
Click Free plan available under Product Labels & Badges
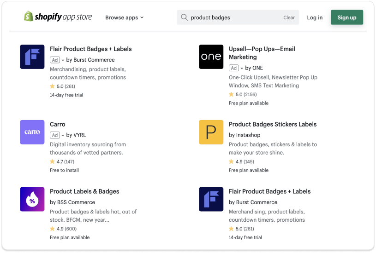pyautogui.click(x=70, y=237)
